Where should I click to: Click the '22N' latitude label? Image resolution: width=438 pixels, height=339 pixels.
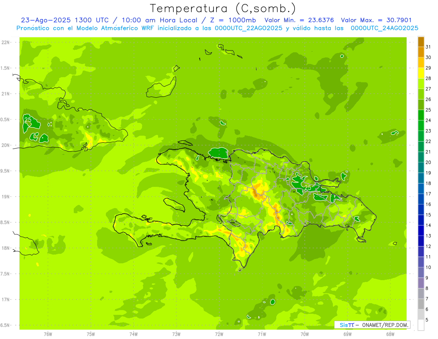pos(6,42)
